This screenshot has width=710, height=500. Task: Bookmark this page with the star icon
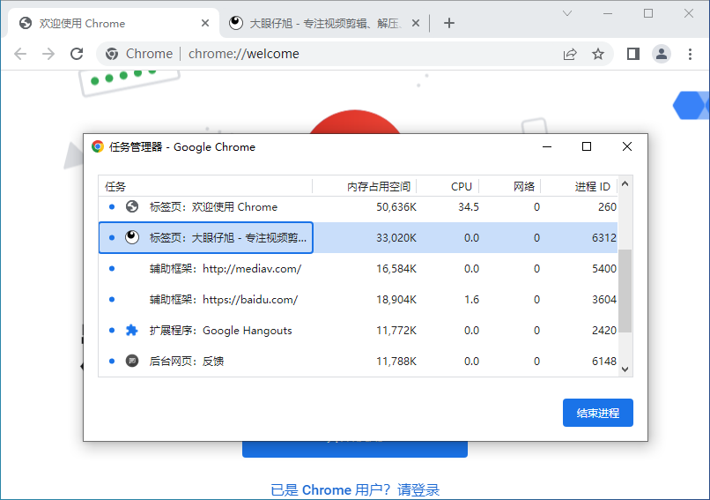(598, 54)
